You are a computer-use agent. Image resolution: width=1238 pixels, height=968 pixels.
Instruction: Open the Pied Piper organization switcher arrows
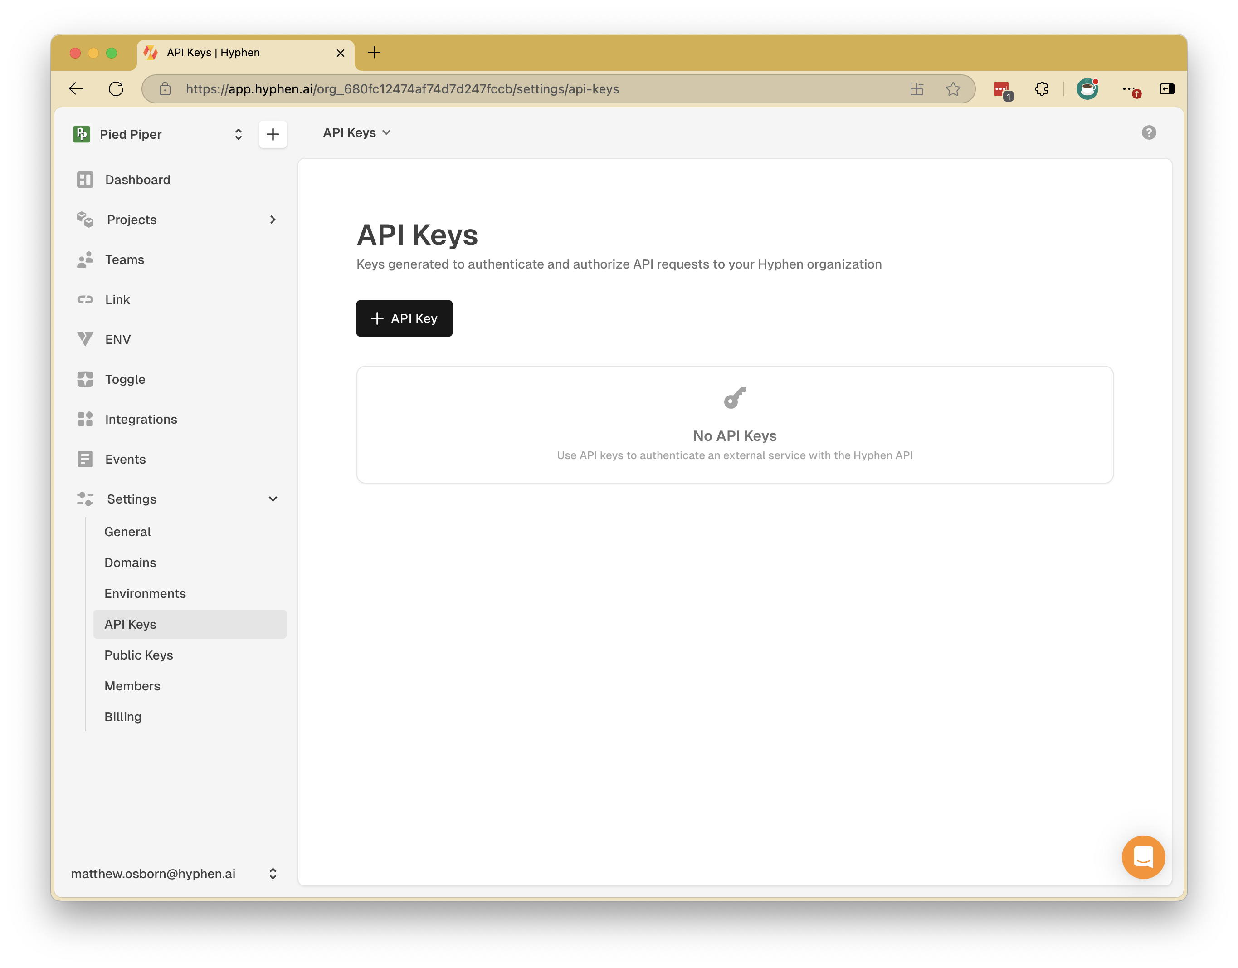pos(239,134)
